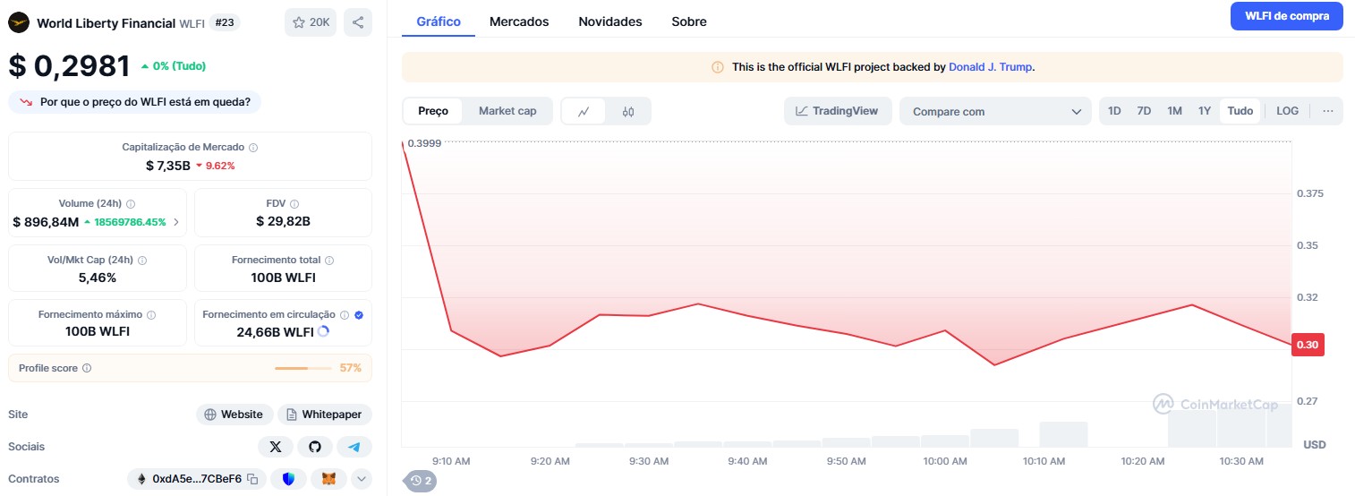Open the TradingView chart button

pos(838,111)
